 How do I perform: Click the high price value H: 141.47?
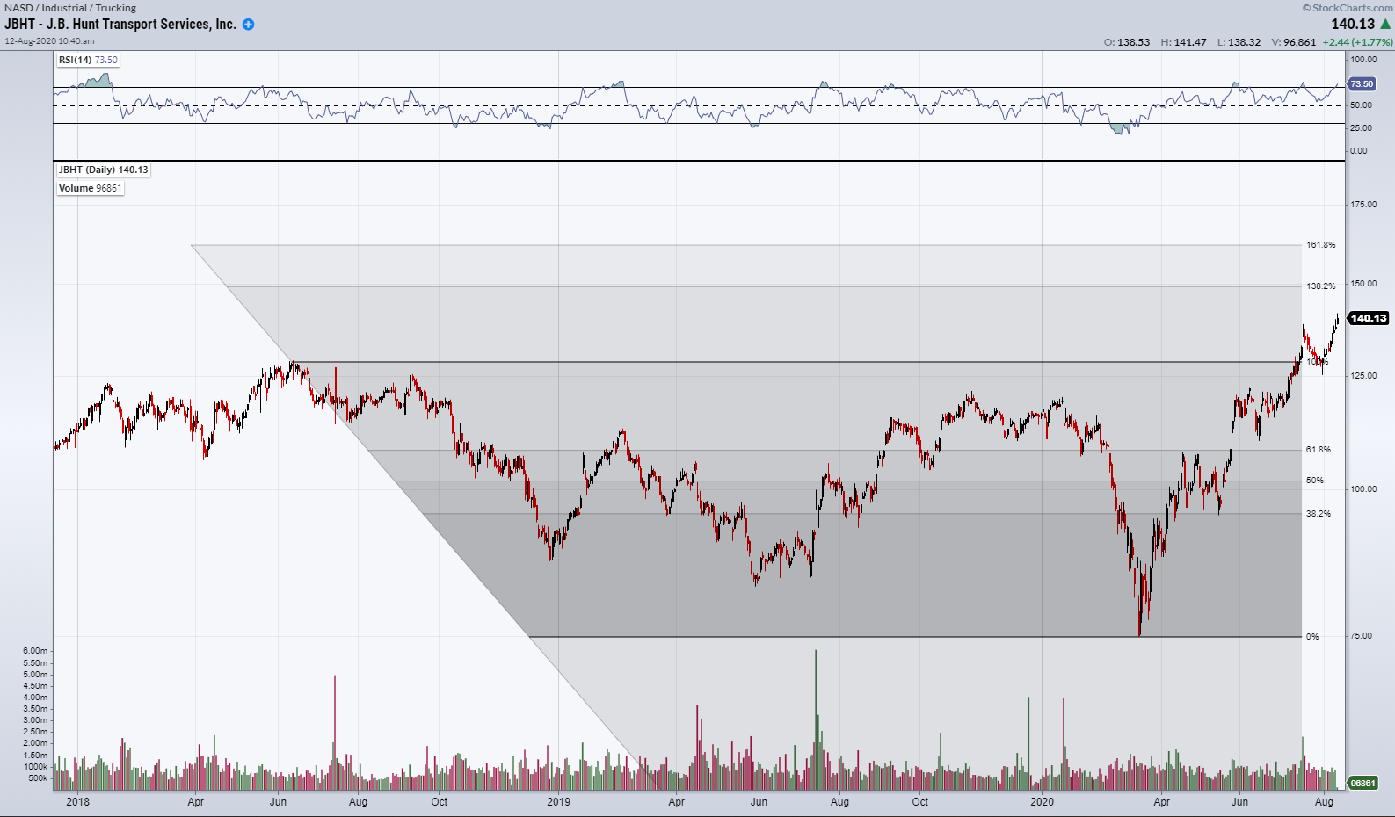pyautogui.click(x=1184, y=42)
